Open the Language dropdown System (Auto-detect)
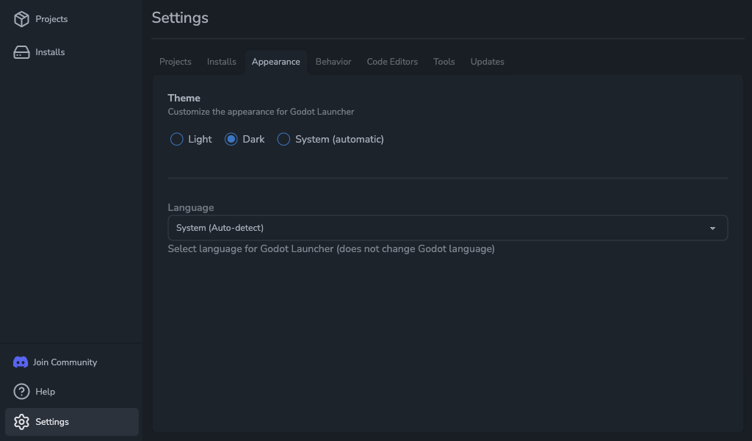Image resolution: width=752 pixels, height=441 pixels. (x=447, y=228)
